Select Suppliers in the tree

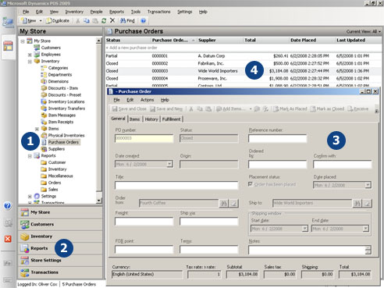(x=56, y=149)
